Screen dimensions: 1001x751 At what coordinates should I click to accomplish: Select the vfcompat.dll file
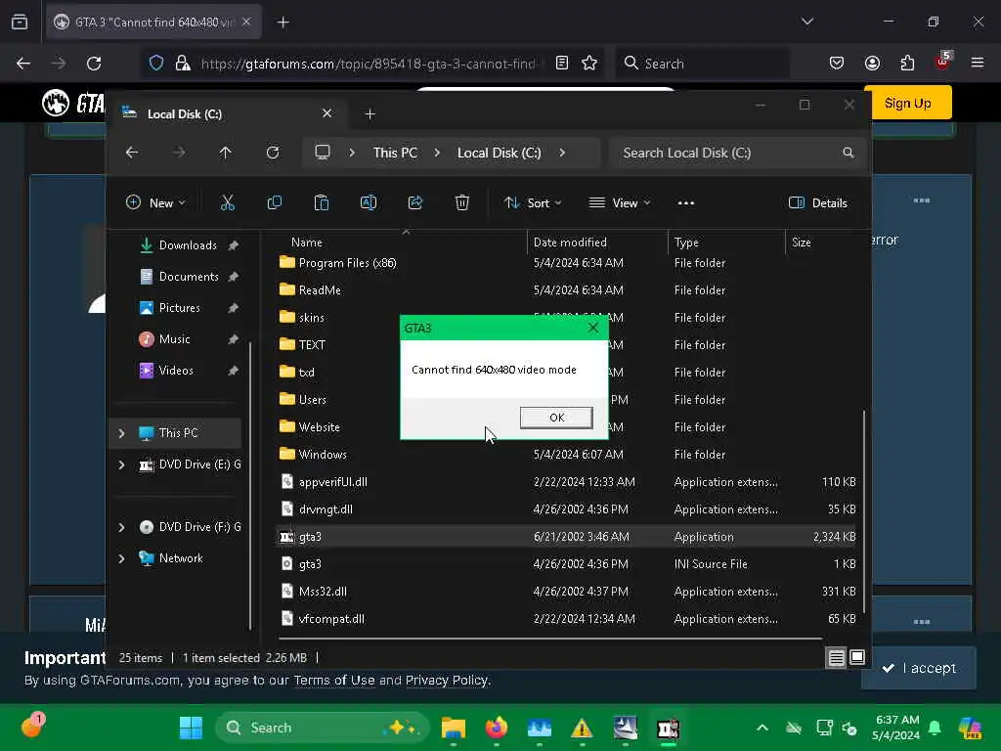coord(331,619)
